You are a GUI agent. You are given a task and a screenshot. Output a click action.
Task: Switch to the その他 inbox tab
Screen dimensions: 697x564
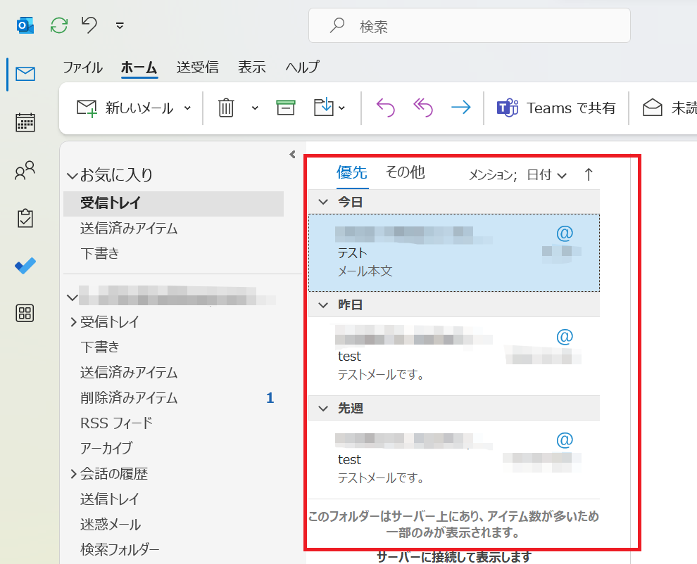click(405, 172)
